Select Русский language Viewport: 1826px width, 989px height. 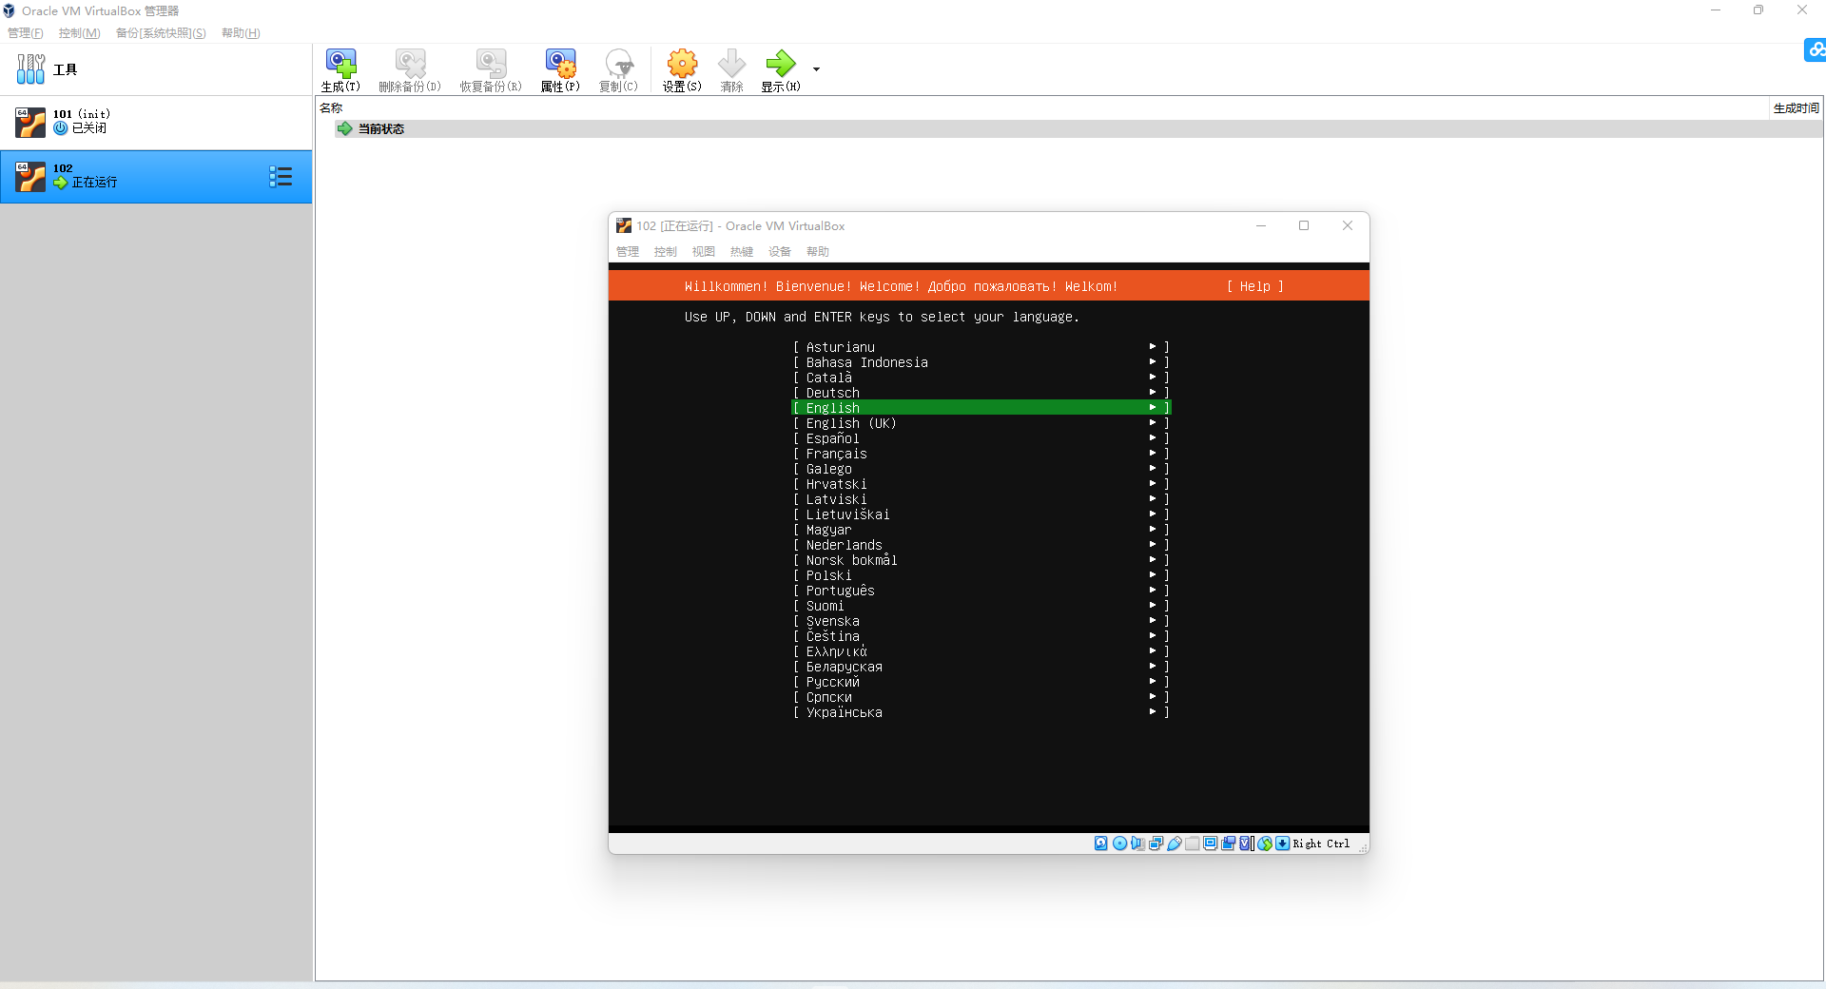981,682
